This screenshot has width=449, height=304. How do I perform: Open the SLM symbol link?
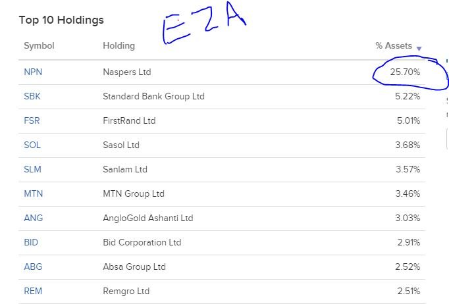click(x=33, y=169)
